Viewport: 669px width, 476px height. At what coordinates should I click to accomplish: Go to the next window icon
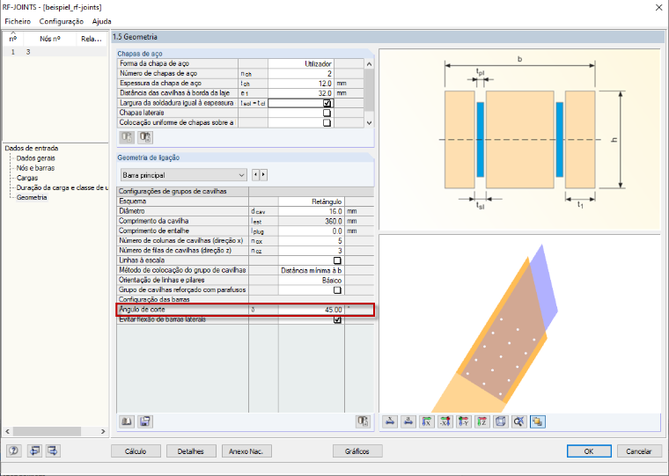53,450
